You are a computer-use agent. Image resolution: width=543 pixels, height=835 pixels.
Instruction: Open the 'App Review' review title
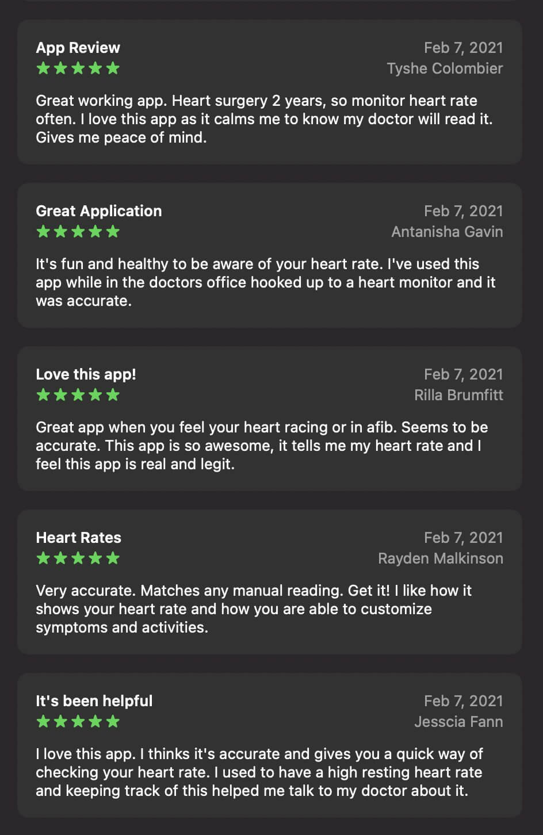click(78, 48)
